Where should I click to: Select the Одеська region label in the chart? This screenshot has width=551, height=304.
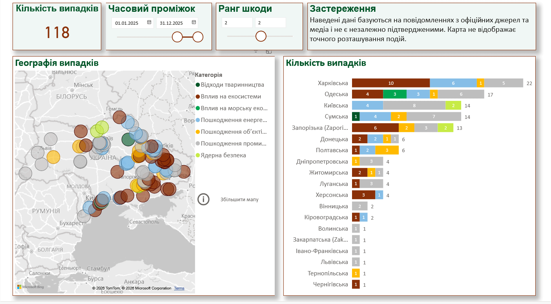(x=336, y=94)
